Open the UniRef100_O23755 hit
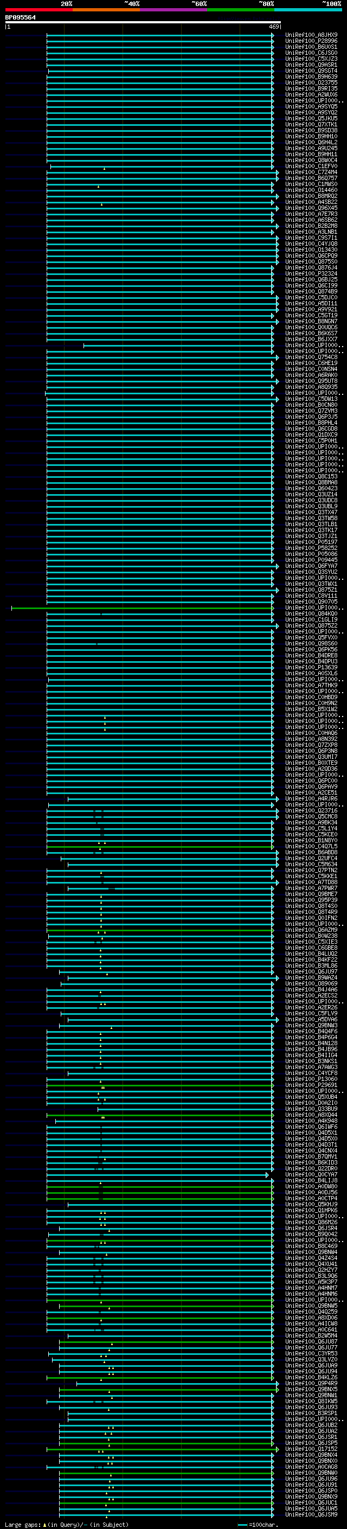Screen dimensions: 347x1529 311,82
